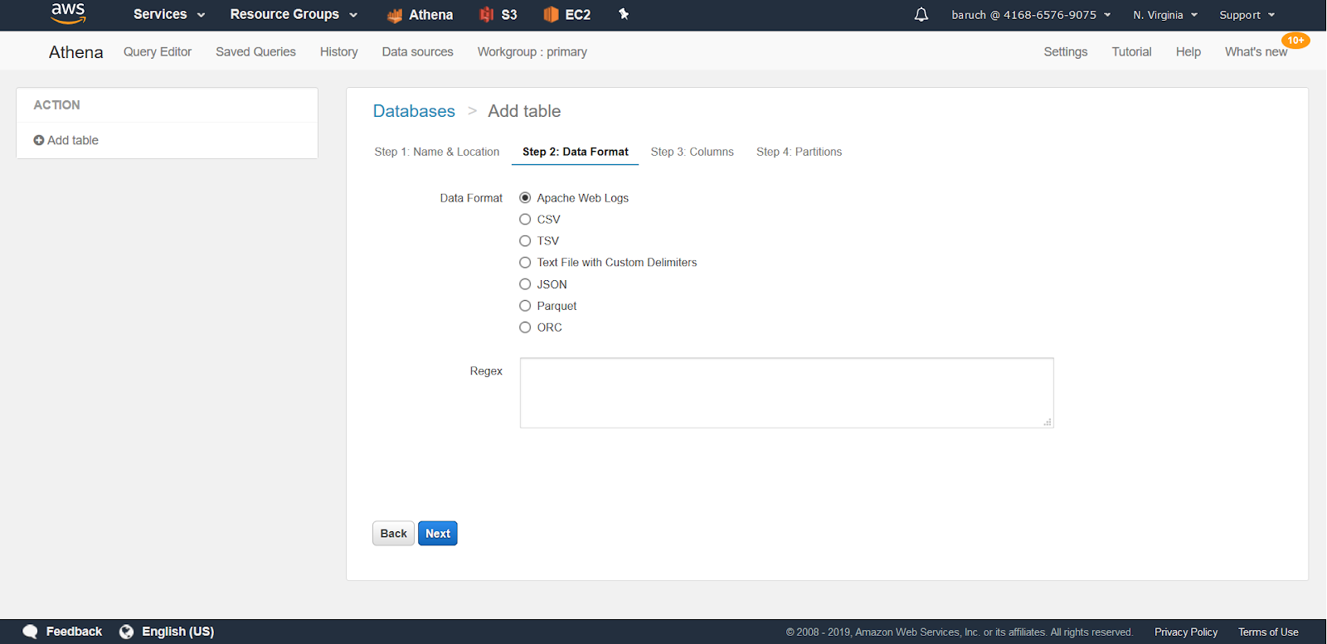Screen dimensions: 1327x644
Task: Open the Privacy Policy link
Action: point(1186,632)
